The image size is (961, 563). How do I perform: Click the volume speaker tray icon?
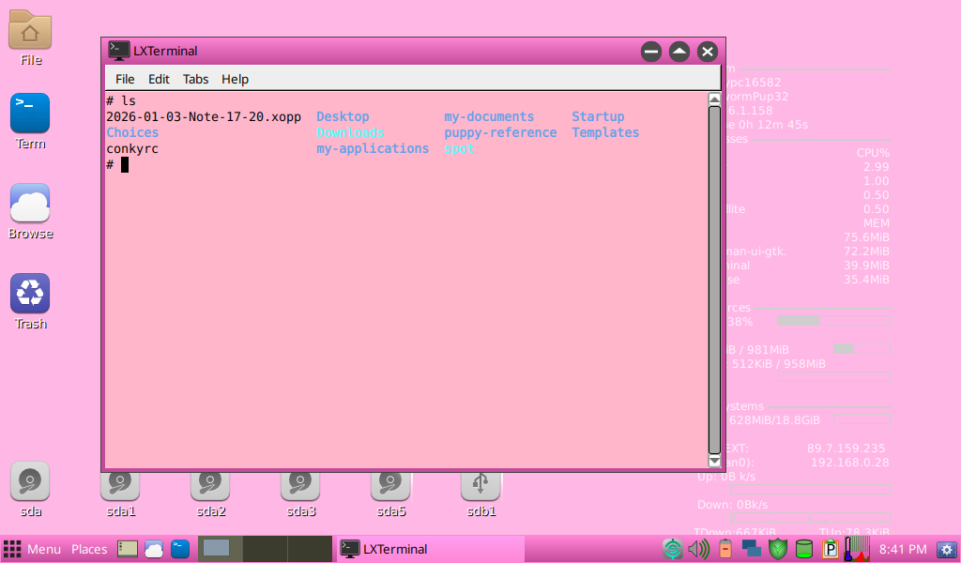pyautogui.click(x=698, y=549)
